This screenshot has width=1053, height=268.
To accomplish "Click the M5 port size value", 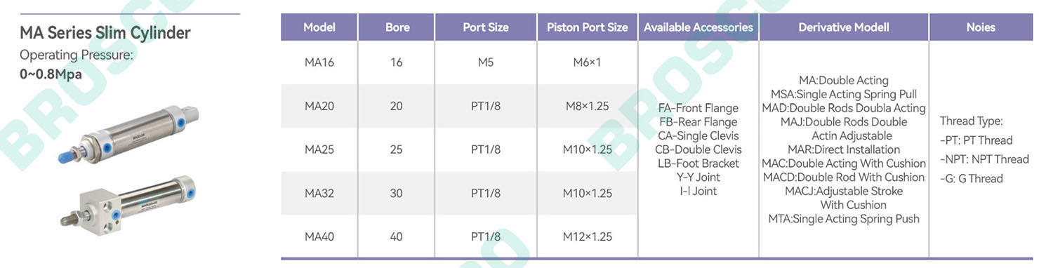I will tap(486, 62).
